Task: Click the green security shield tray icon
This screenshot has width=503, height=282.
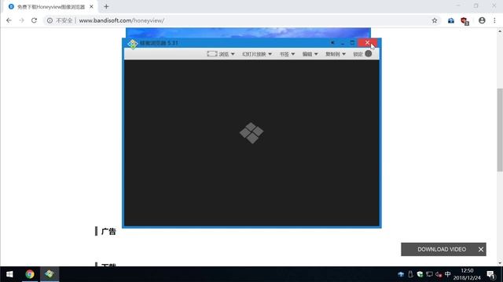Action: click(420, 274)
